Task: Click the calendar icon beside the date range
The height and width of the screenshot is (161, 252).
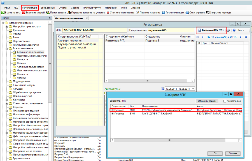Action: pos(162,88)
